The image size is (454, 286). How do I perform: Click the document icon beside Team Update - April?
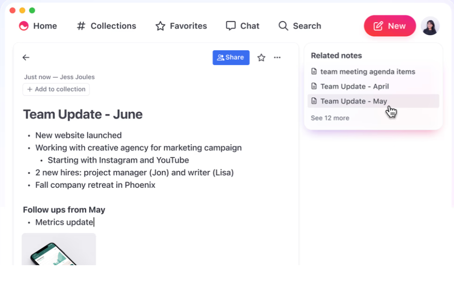[314, 86]
